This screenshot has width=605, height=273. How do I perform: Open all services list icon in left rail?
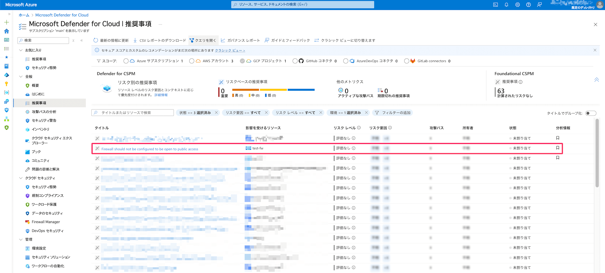tap(7, 49)
